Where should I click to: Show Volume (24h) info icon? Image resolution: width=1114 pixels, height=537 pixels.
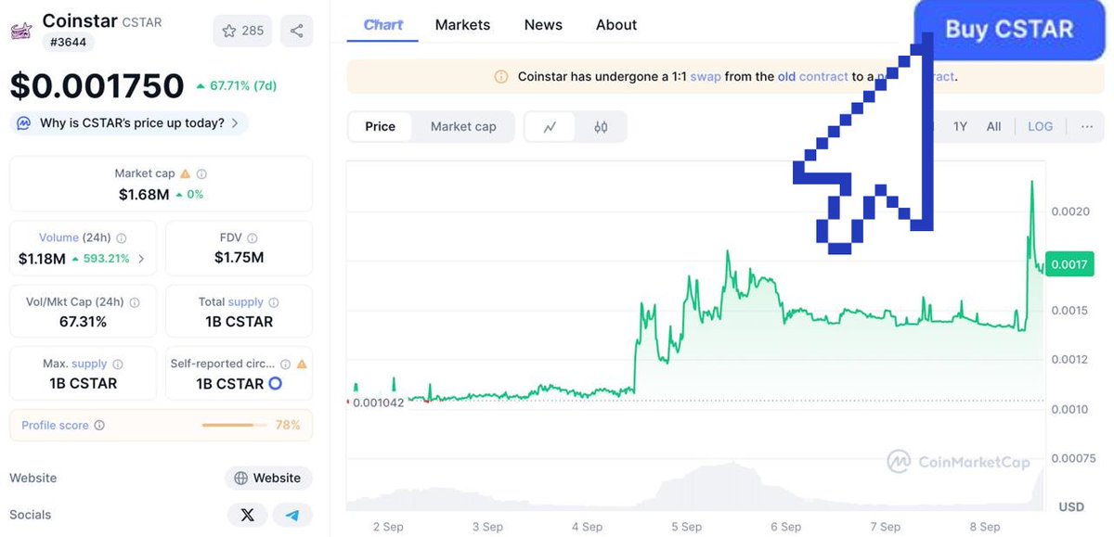click(122, 238)
